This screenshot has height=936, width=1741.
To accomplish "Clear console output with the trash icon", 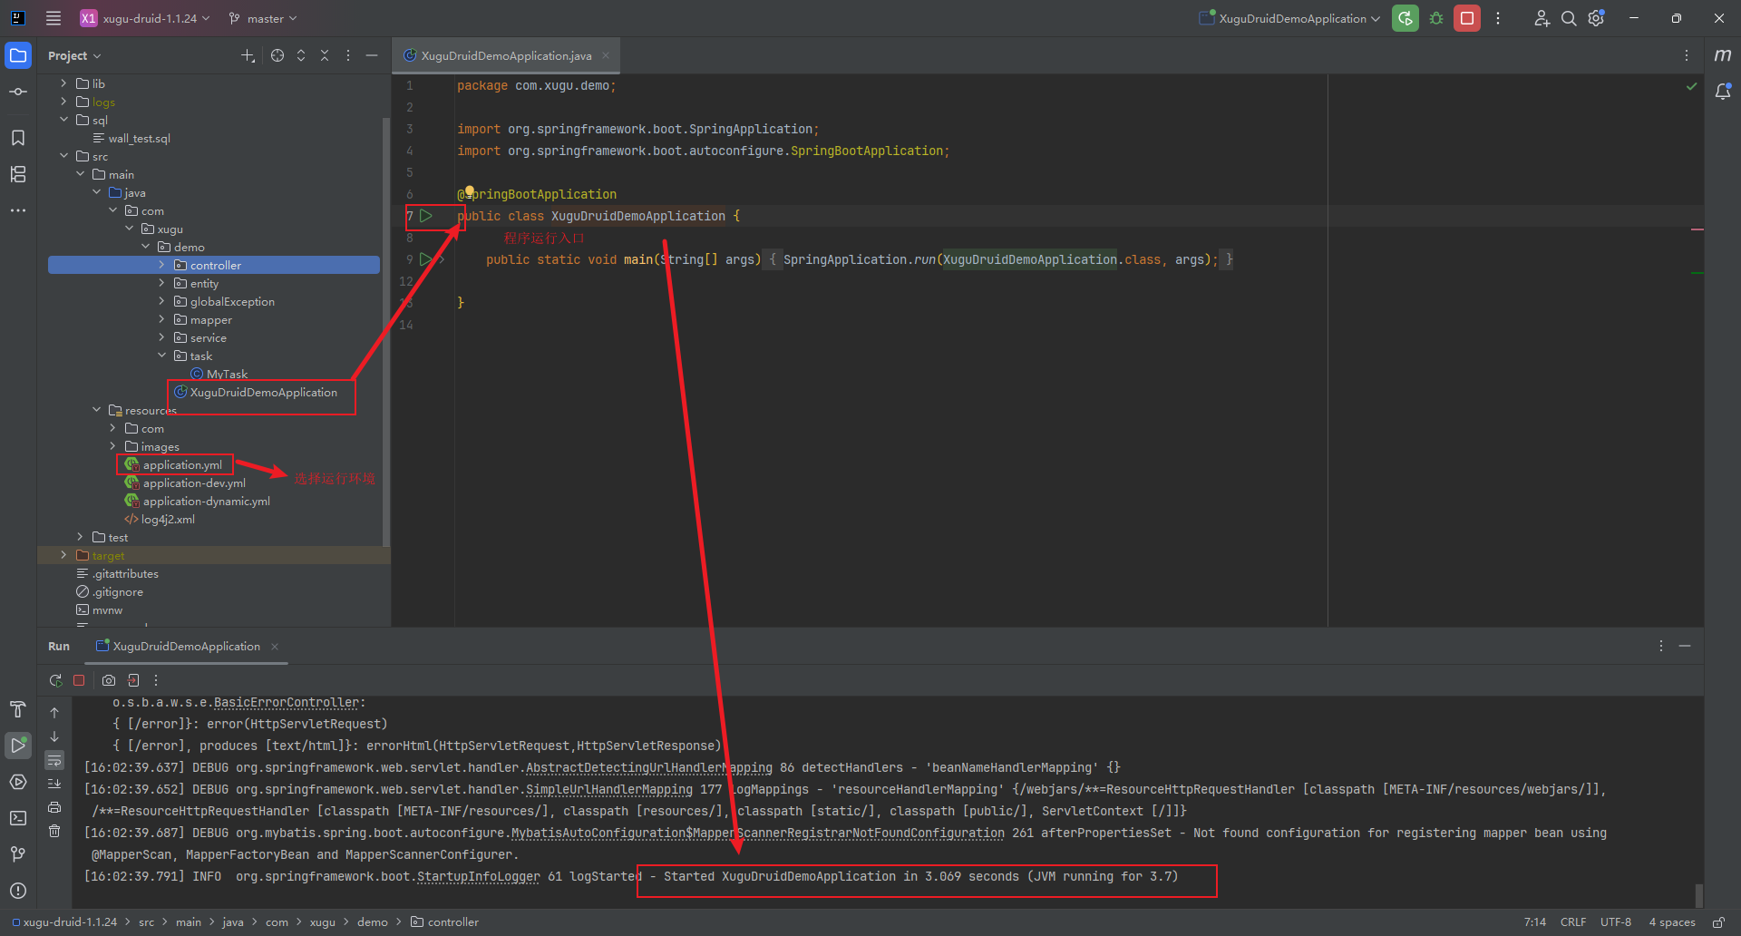I will 54,831.
